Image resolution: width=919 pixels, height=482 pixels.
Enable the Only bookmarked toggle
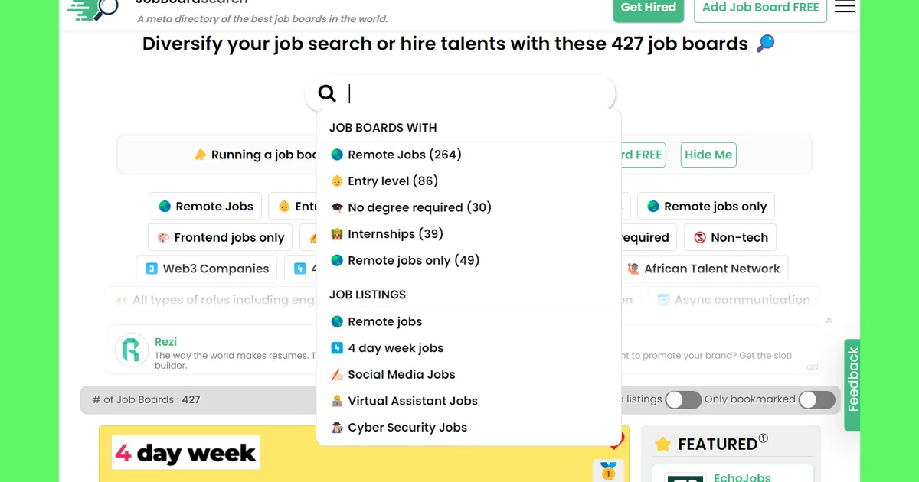[x=816, y=399]
